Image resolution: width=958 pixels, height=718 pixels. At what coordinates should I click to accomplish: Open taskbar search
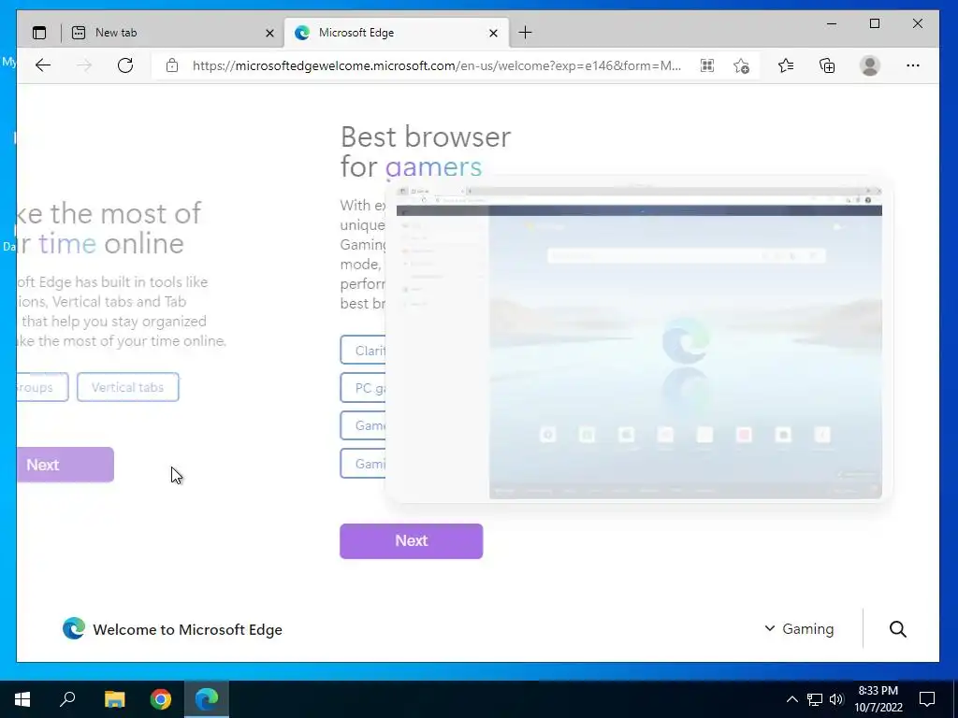[x=67, y=699]
